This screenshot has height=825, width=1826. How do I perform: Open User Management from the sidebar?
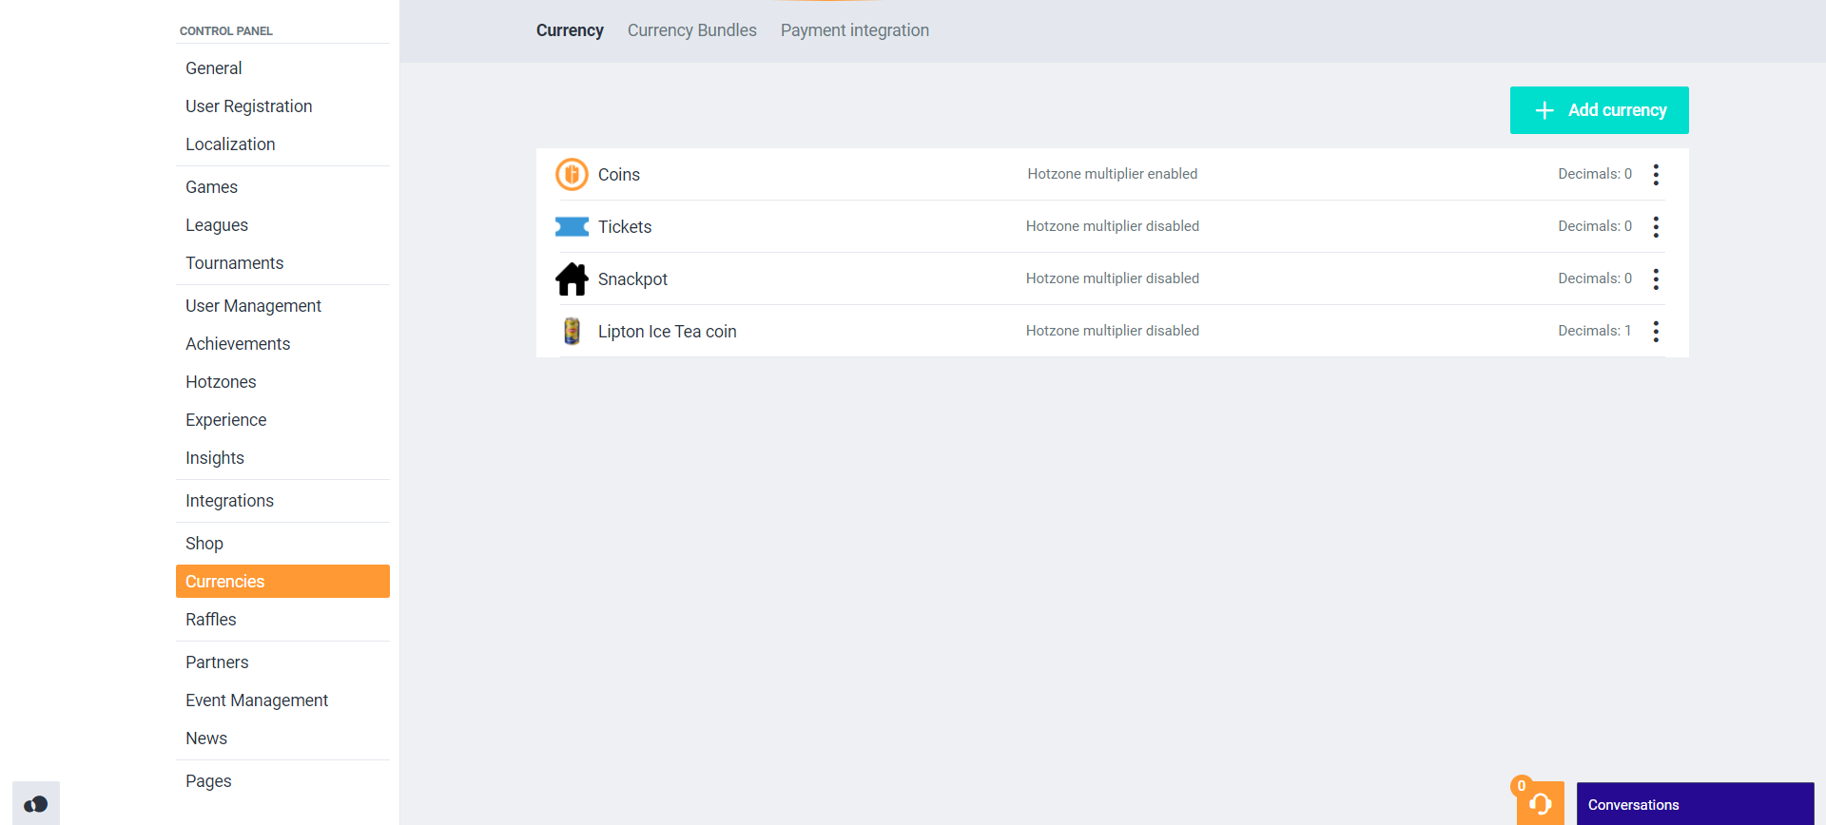tap(253, 306)
